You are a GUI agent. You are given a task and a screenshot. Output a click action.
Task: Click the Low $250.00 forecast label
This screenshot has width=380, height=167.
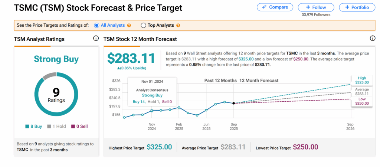tap(361, 101)
